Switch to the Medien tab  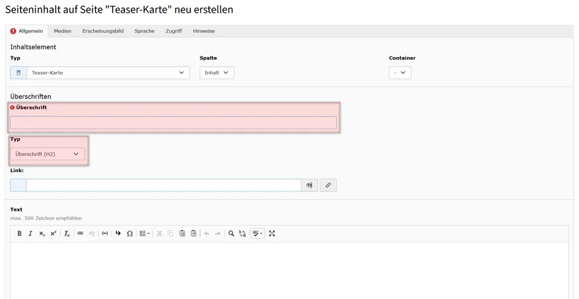[63, 31]
